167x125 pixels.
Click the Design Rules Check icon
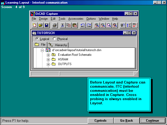pos(134,25)
